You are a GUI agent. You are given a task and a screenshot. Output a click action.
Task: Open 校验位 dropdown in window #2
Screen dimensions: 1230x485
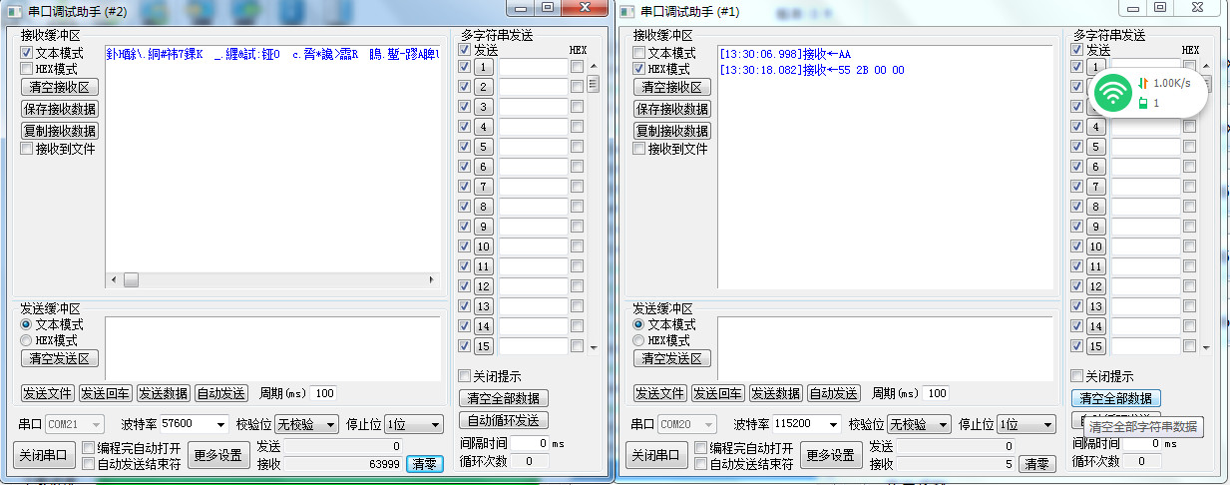pos(307,424)
